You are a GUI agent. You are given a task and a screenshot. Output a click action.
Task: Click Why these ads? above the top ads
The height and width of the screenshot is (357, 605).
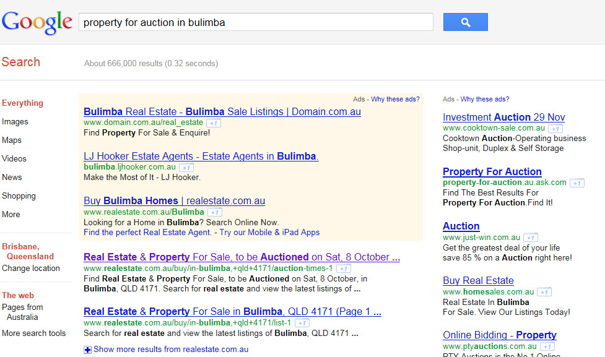[x=395, y=99]
